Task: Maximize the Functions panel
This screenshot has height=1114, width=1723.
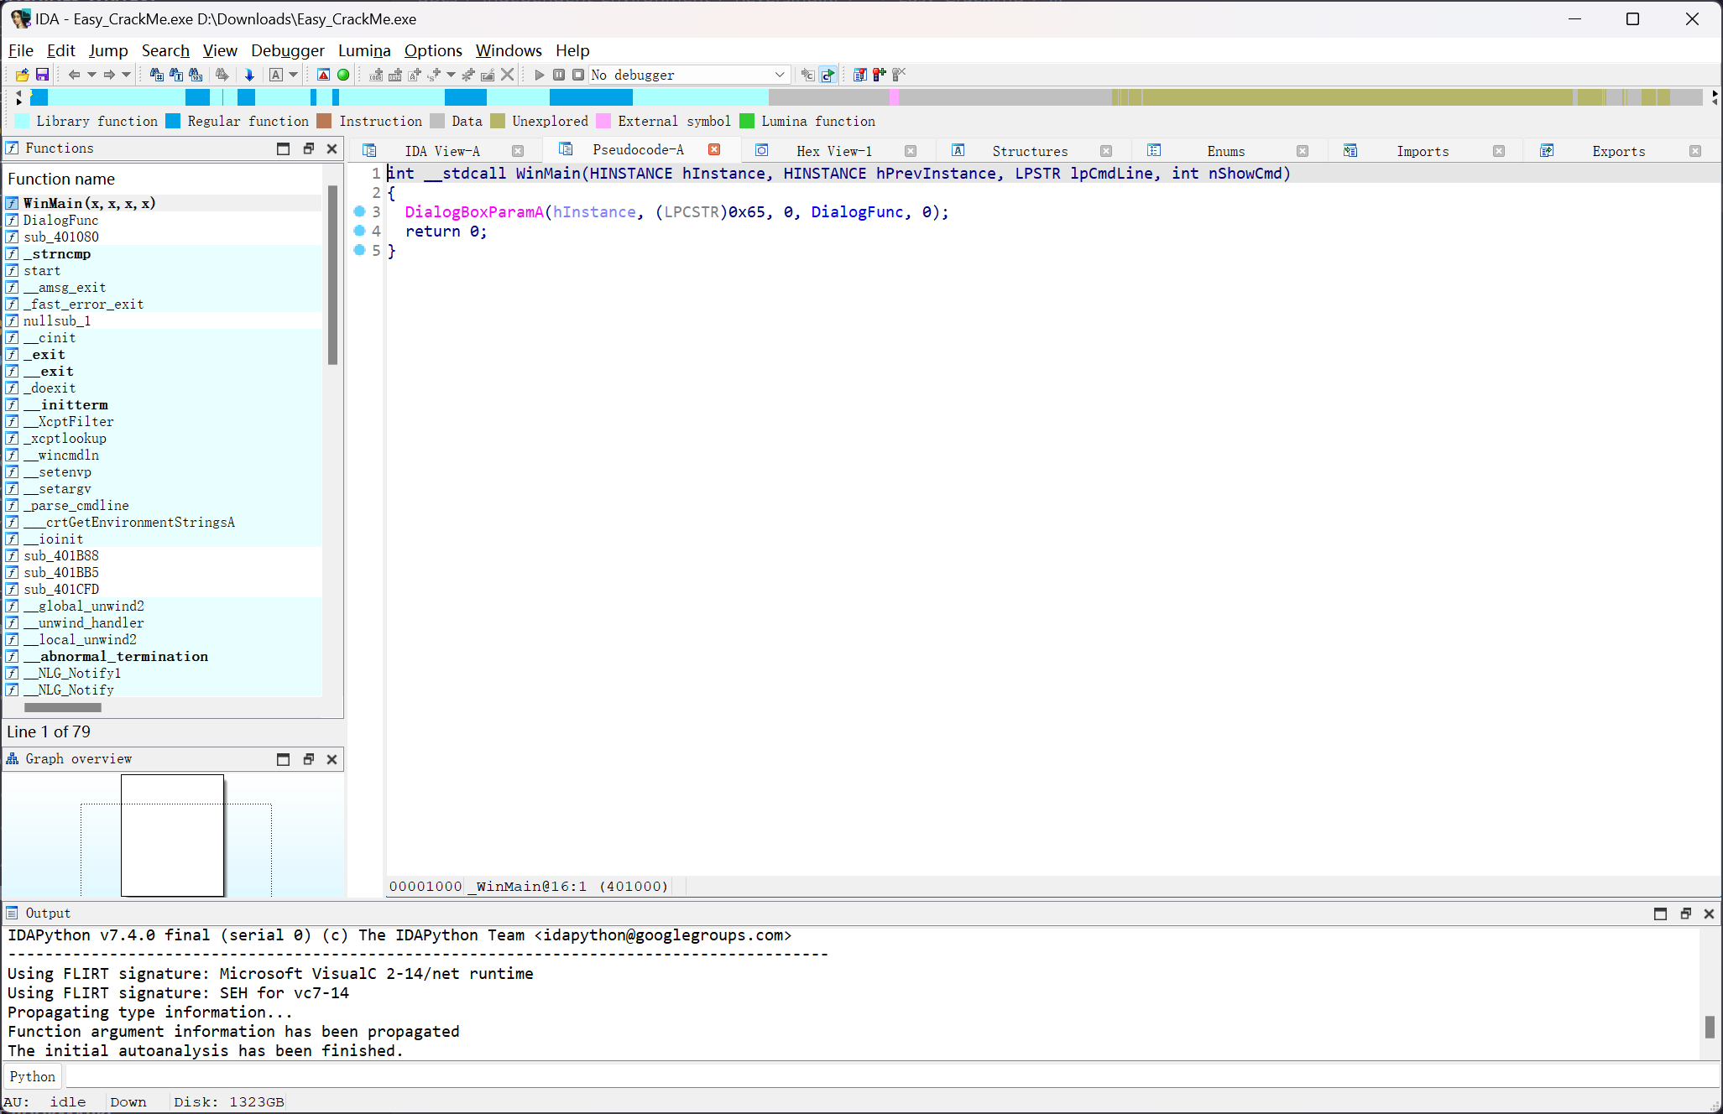Action: [283, 148]
